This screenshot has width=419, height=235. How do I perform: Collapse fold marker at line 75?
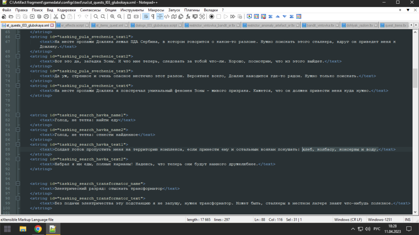[18, 86]
